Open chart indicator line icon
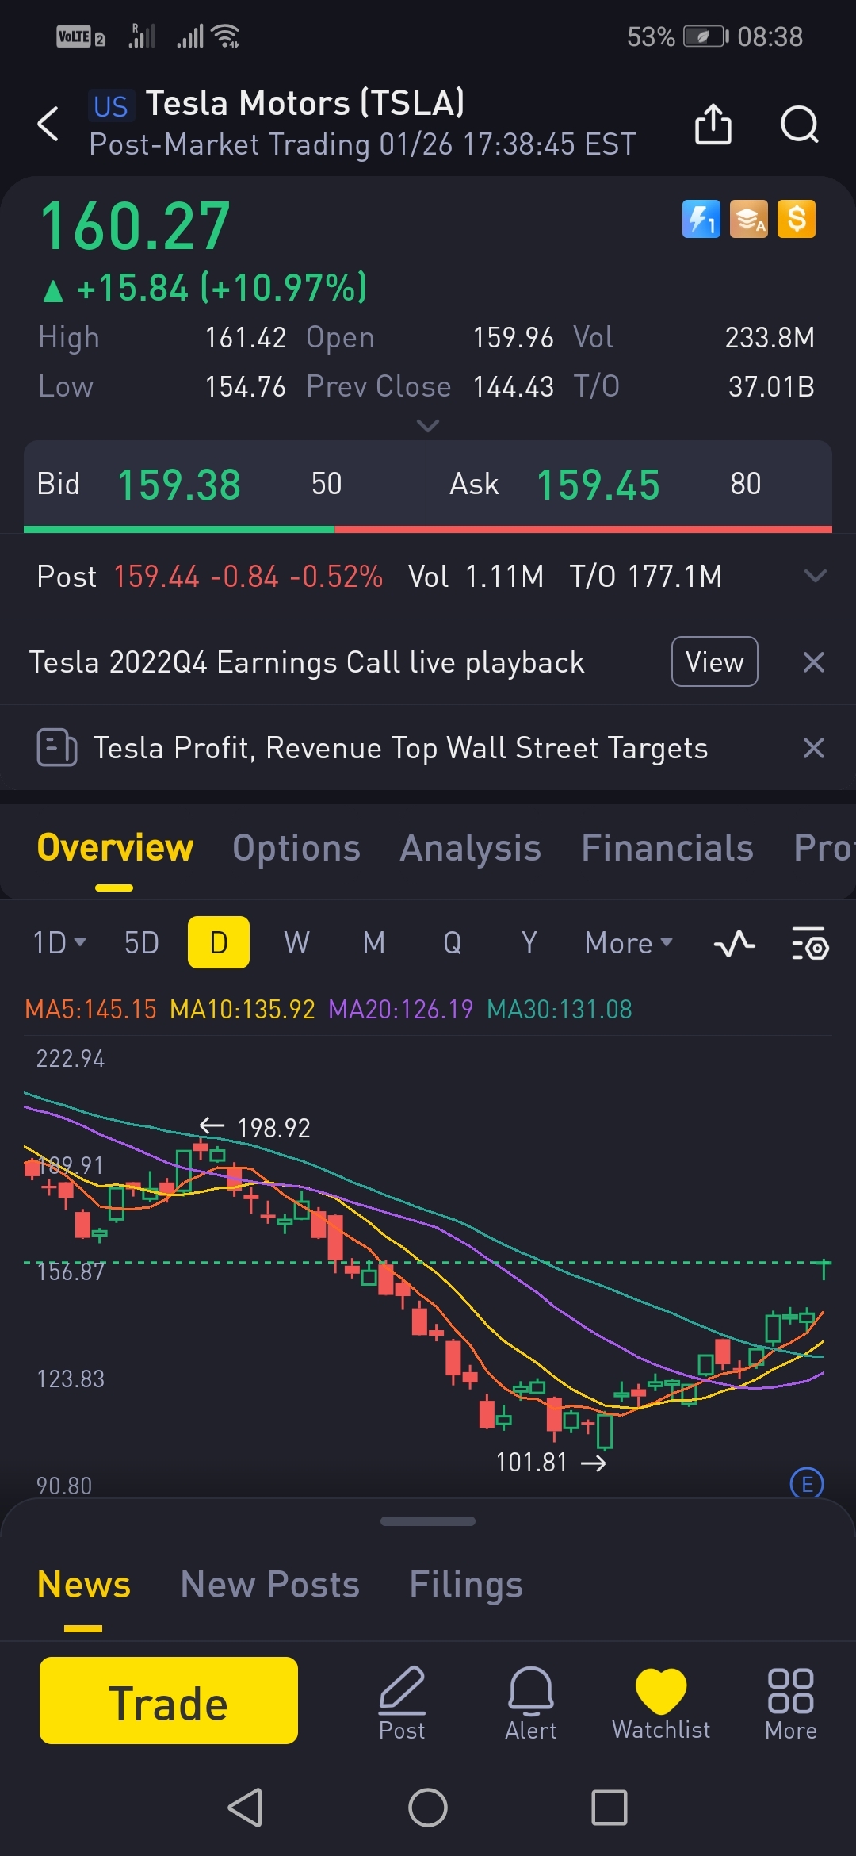Viewport: 856px width, 1856px height. pos(734,944)
